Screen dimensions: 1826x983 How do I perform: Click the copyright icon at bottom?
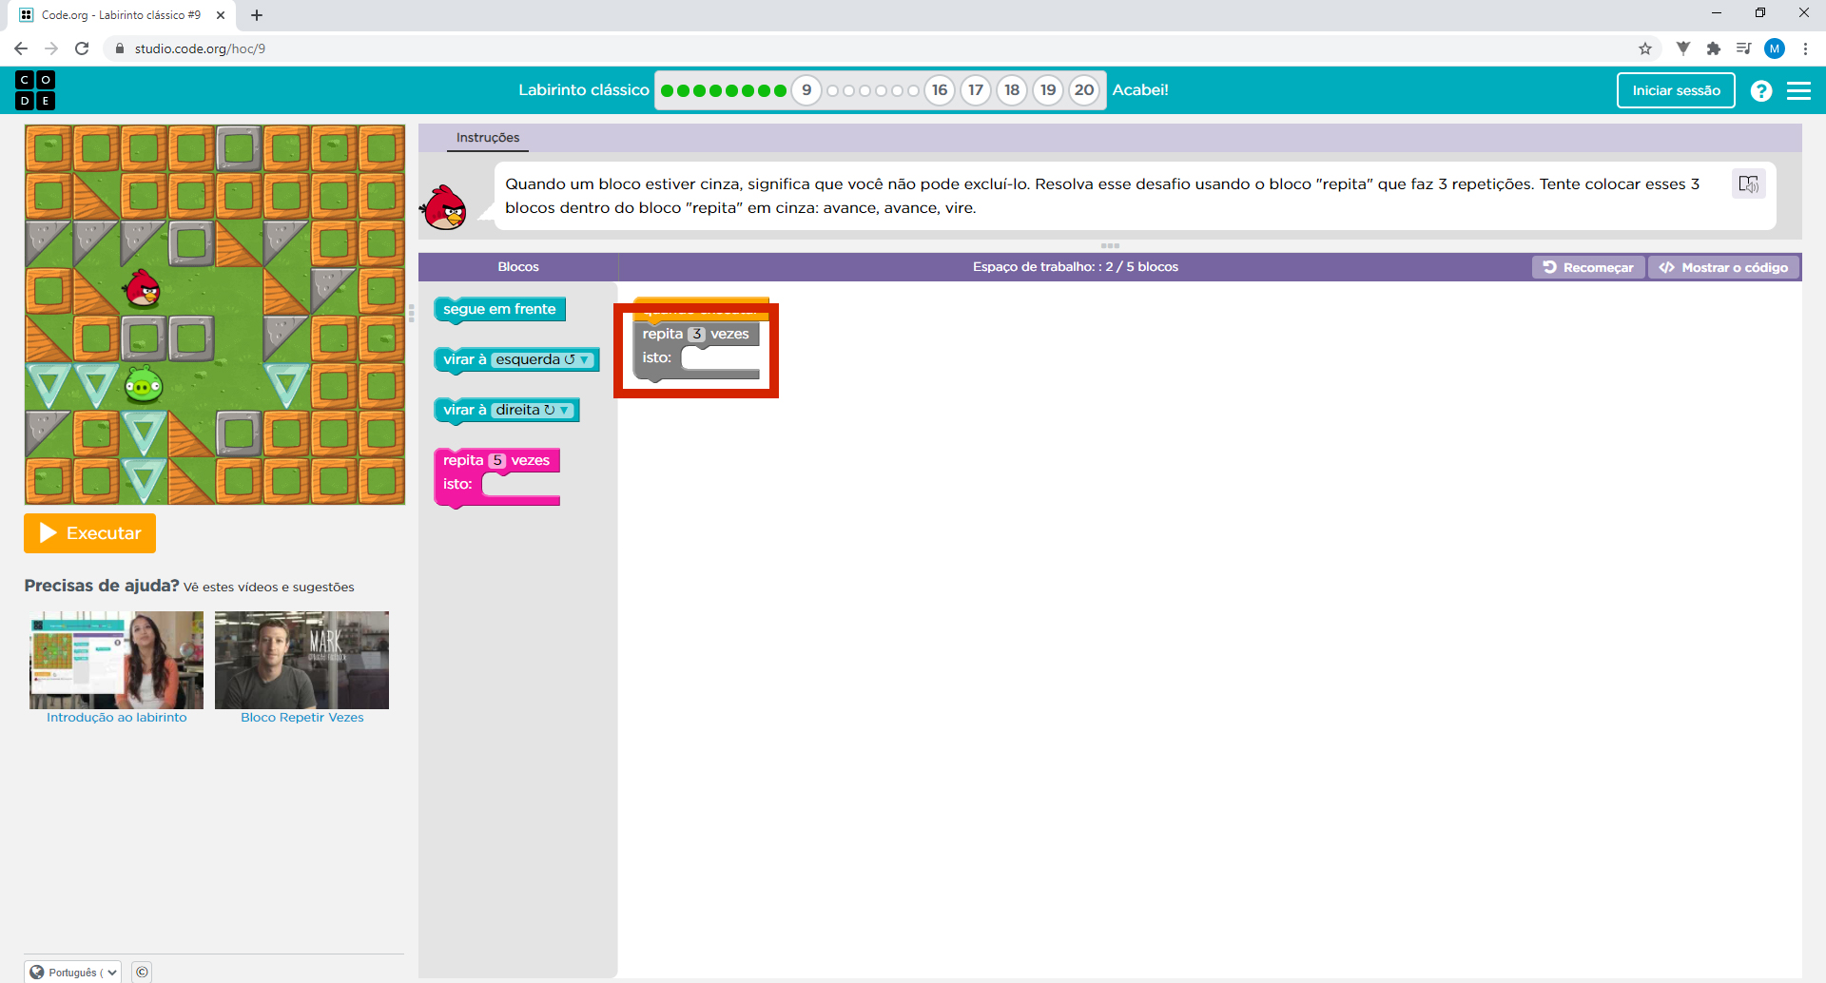pyautogui.click(x=142, y=972)
